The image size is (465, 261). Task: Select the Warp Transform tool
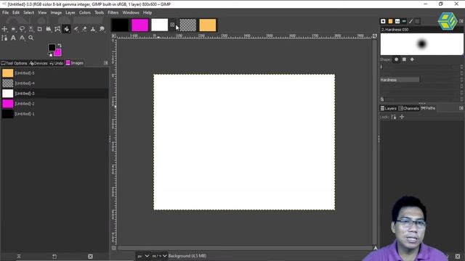click(x=57, y=29)
